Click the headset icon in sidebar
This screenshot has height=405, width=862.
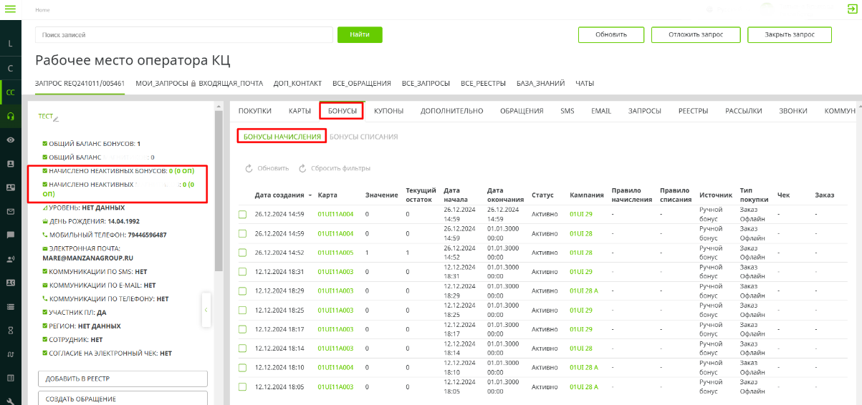point(10,116)
